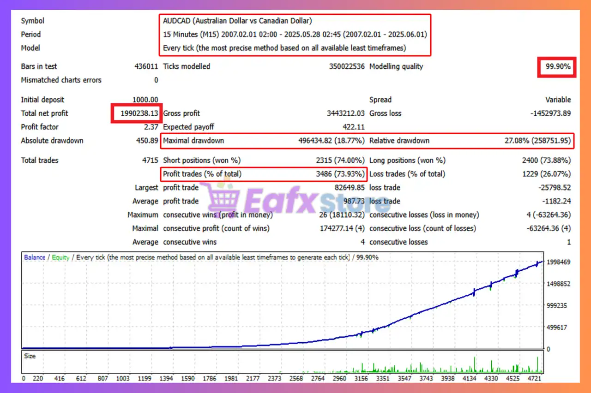Select the Gross profit value 3443212.03

345,113
